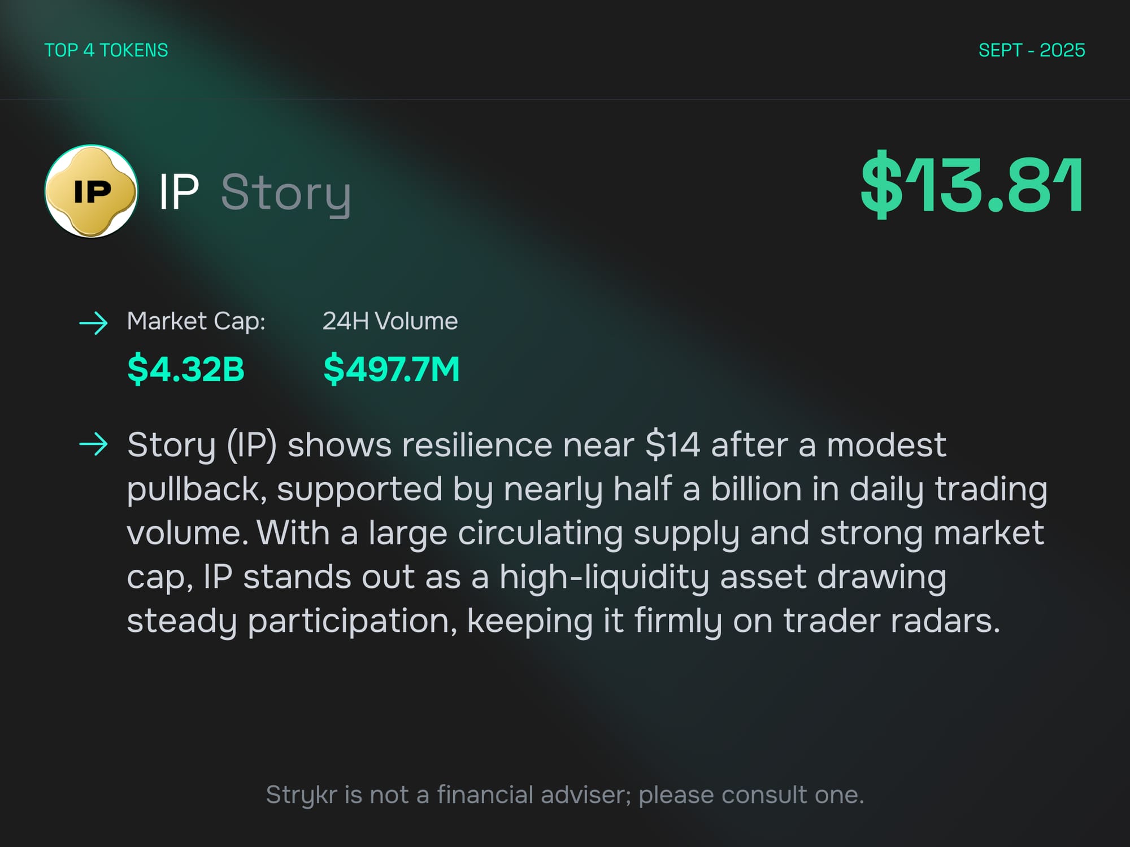Screen dimensions: 1130x847
Task: Click the arrow icon beside Market Cap
Action: (93, 323)
